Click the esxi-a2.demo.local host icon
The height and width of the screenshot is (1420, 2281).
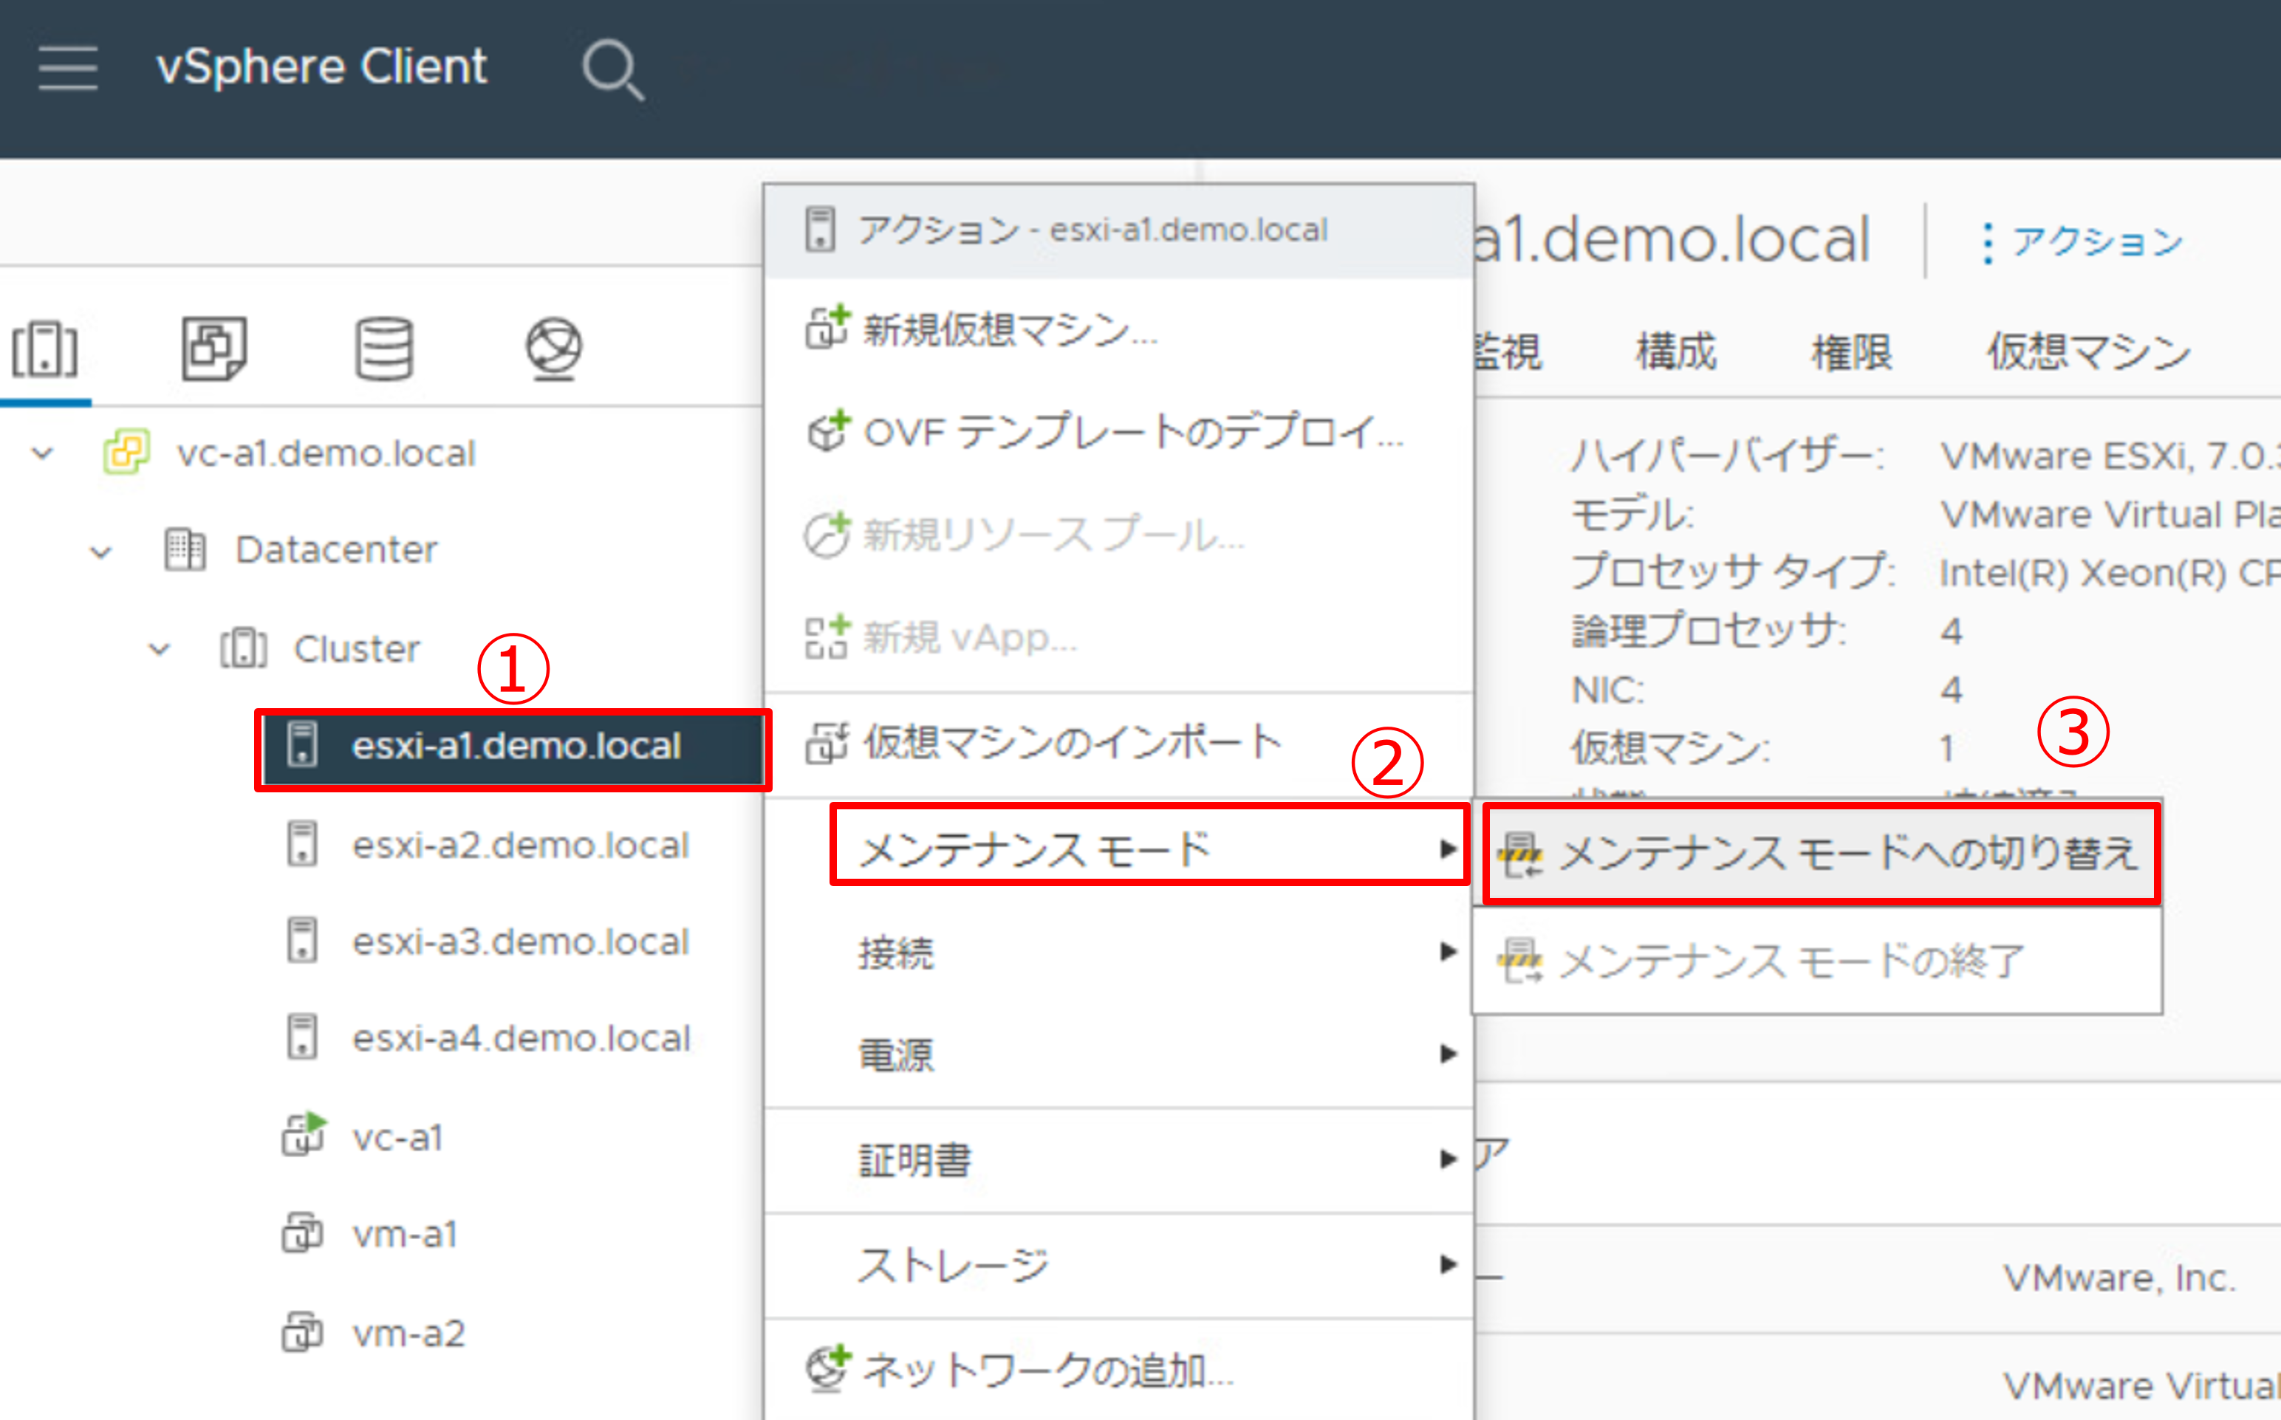pos(303,843)
